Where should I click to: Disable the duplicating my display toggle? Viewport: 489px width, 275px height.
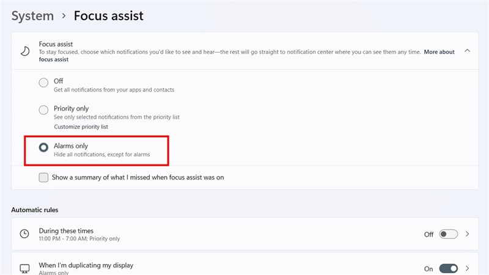coord(448,268)
